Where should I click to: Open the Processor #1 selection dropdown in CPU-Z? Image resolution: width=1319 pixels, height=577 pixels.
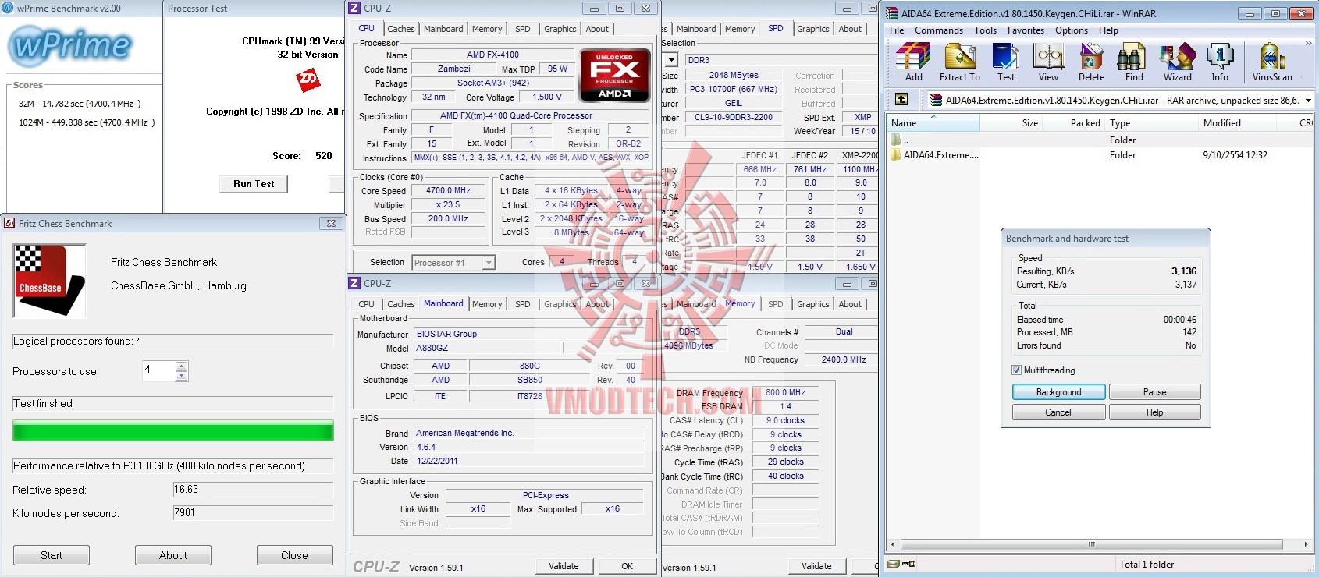pos(489,263)
